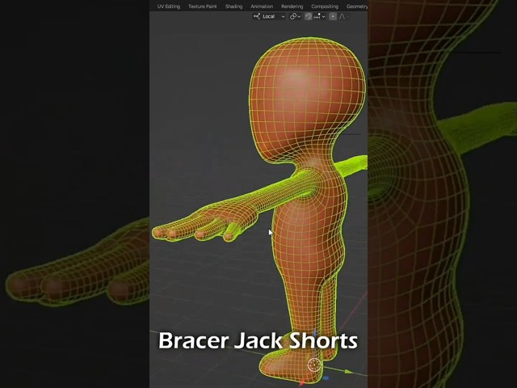The image size is (517, 388).
Task: Open the Animation workspace tab
Action: 262,6
